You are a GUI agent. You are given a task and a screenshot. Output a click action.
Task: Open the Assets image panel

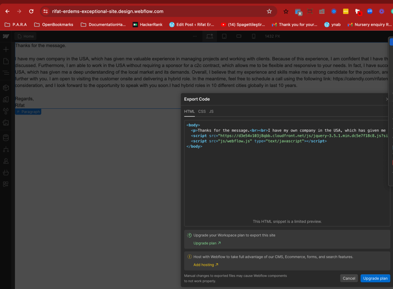pyautogui.click(x=6, y=123)
